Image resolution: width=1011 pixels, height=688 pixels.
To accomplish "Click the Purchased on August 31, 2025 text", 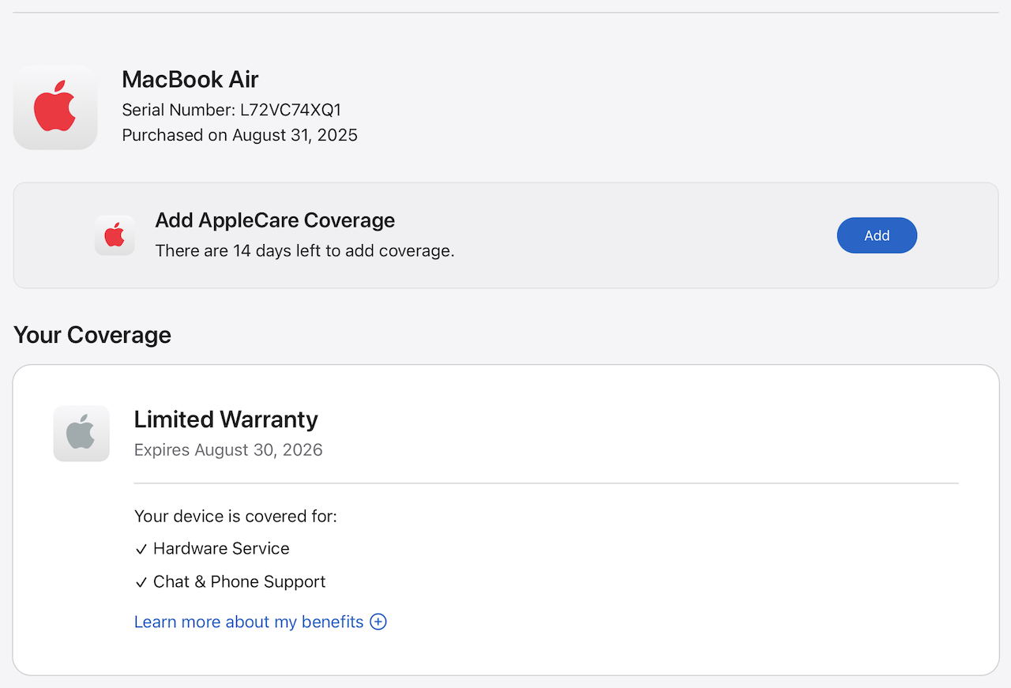I will [239, 135].
